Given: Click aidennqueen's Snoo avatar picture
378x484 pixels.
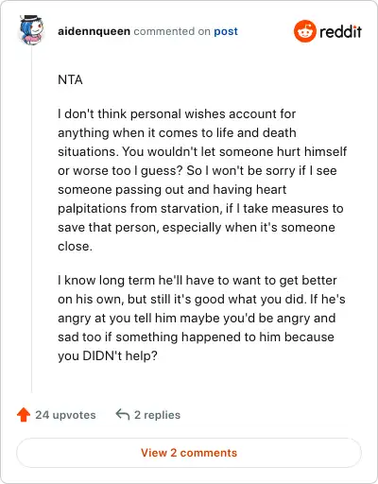Looking at the screenshot, I should [31, 30].
